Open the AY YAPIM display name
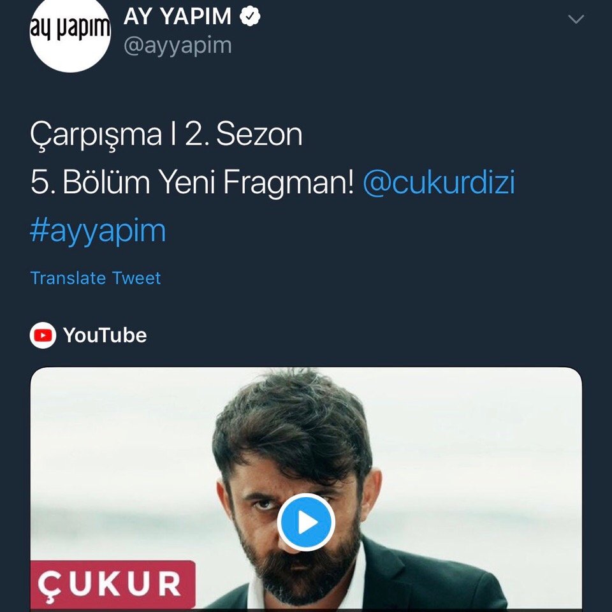Viewport: 612px width, 612px height. click(x=178, y=17)
